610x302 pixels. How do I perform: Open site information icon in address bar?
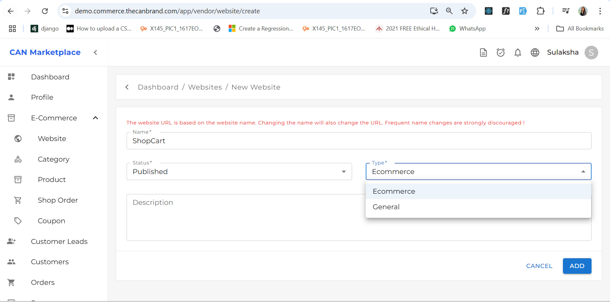pyautogui.click(x=65, y=11)
